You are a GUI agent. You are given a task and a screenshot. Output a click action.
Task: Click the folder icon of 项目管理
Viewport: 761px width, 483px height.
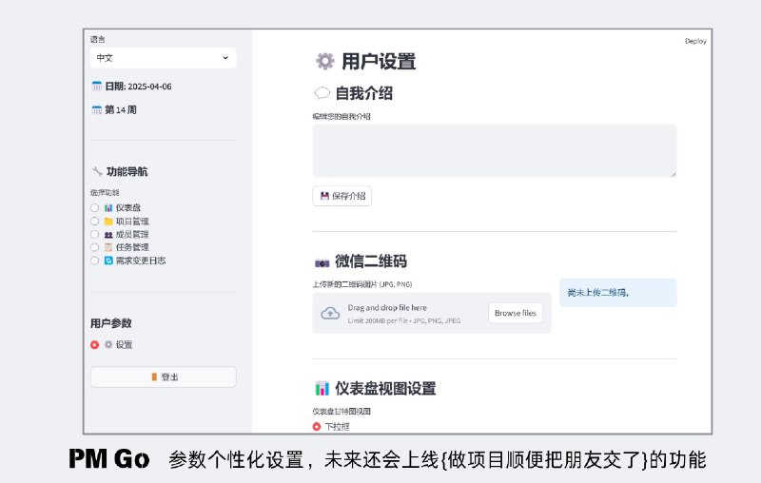pyautogui.click(x=108, y=222)
